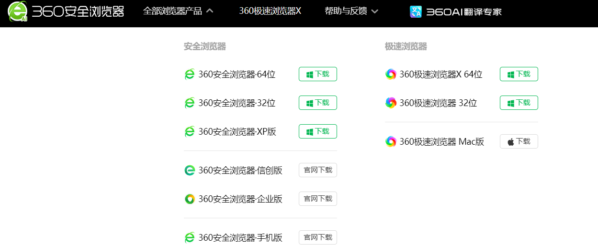Click the colorful icon beside 360极速浏览器 Mac版

[391, 142]
